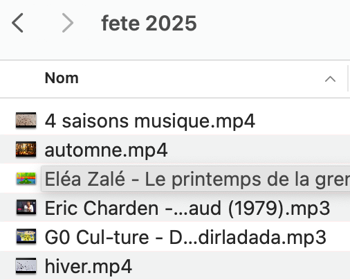Viewport: 350px width, 280px height.
Task: Click the G0 Cul-ture mp3 thumbnail icon
Action: coord(26,236)
